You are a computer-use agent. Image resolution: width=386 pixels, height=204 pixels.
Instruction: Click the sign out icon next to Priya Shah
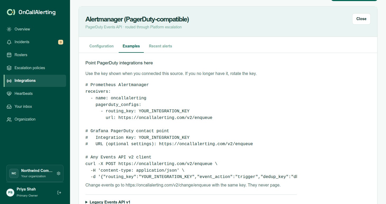pyautogui.click(x=59, y=193)
